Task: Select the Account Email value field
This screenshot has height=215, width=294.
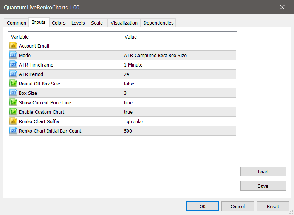Action: click(179, 46)
